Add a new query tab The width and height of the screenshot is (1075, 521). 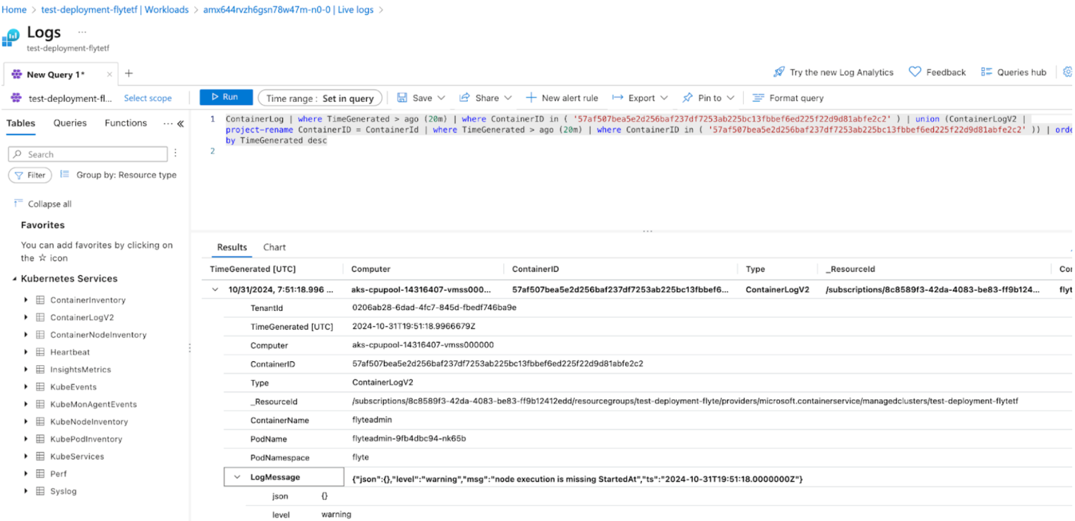(129, 74)
